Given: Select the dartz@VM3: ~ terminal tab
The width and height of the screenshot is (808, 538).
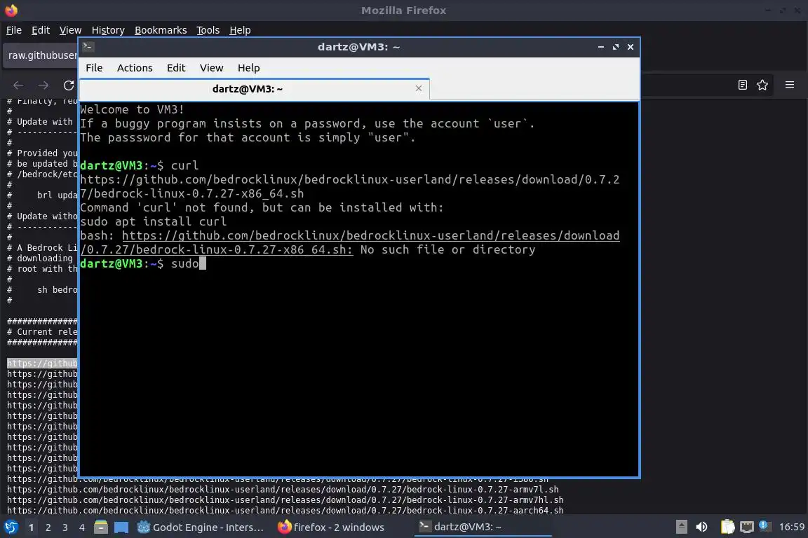Looking at the screenshot, I should [x=255, y=88].
